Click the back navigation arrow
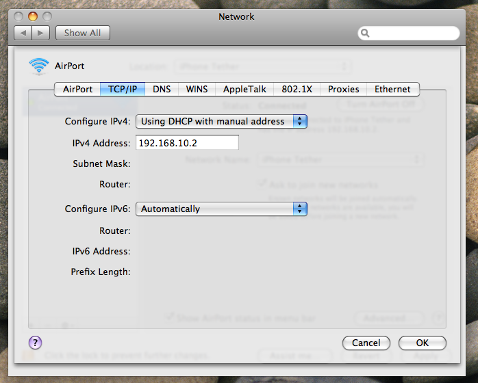Screen dimensions: 478x383 coord(23,33)
